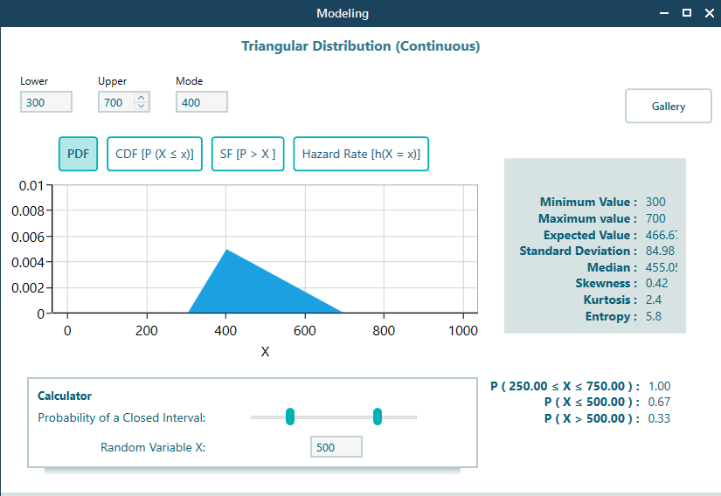The width and height of the screenshot is (721, 496).
Task: Click the blue triangle peak in chart
Action: (x=226, y=253)
